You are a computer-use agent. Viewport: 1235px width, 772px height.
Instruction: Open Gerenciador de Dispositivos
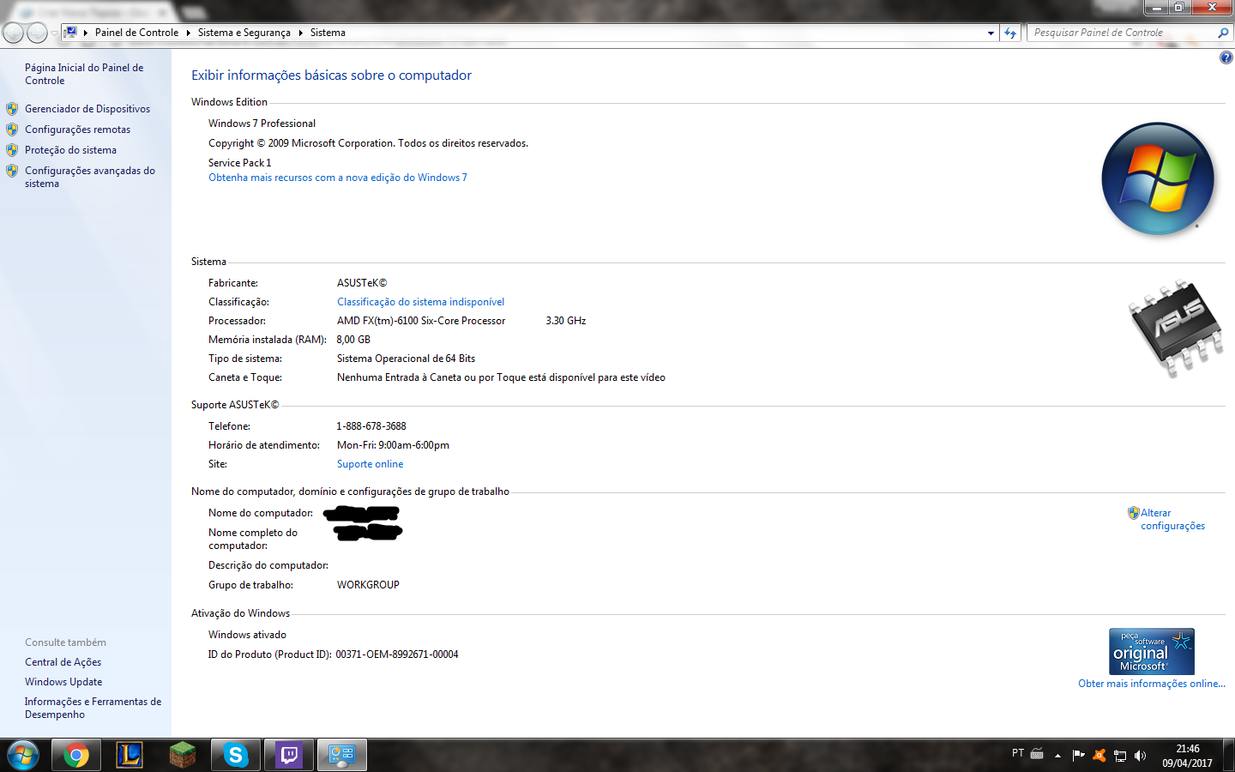(x=87, y=109)
